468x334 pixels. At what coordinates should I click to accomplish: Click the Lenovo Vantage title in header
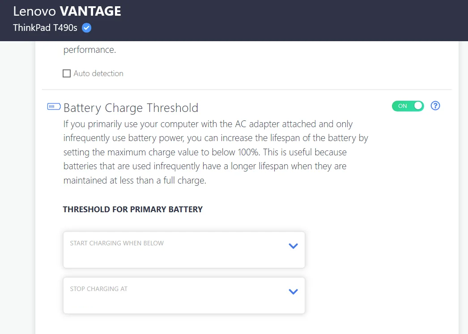67,11
